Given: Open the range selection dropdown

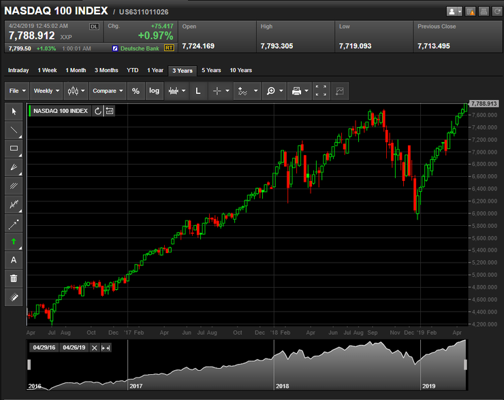Looking at the screenshot, I should [177, 91].
